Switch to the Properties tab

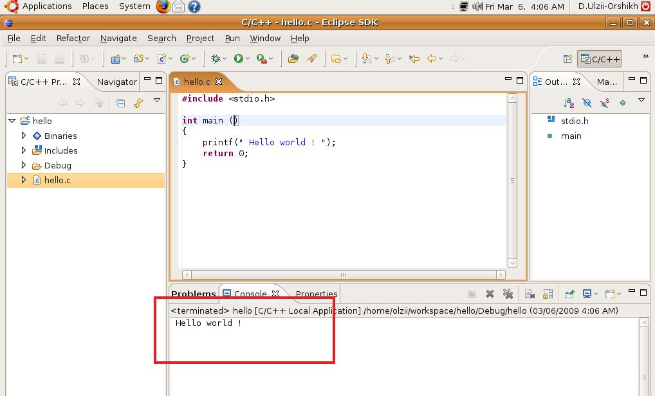(x=316, y=294)
